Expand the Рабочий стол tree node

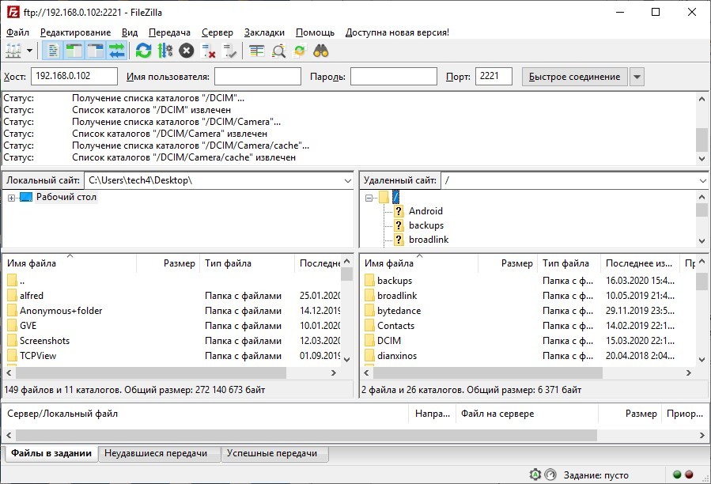pos(11,198)
